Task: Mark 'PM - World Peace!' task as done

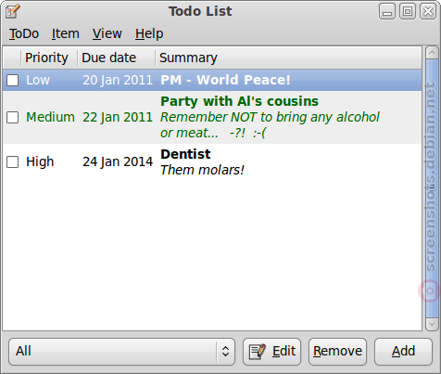Action: click(x=13, y=80)
